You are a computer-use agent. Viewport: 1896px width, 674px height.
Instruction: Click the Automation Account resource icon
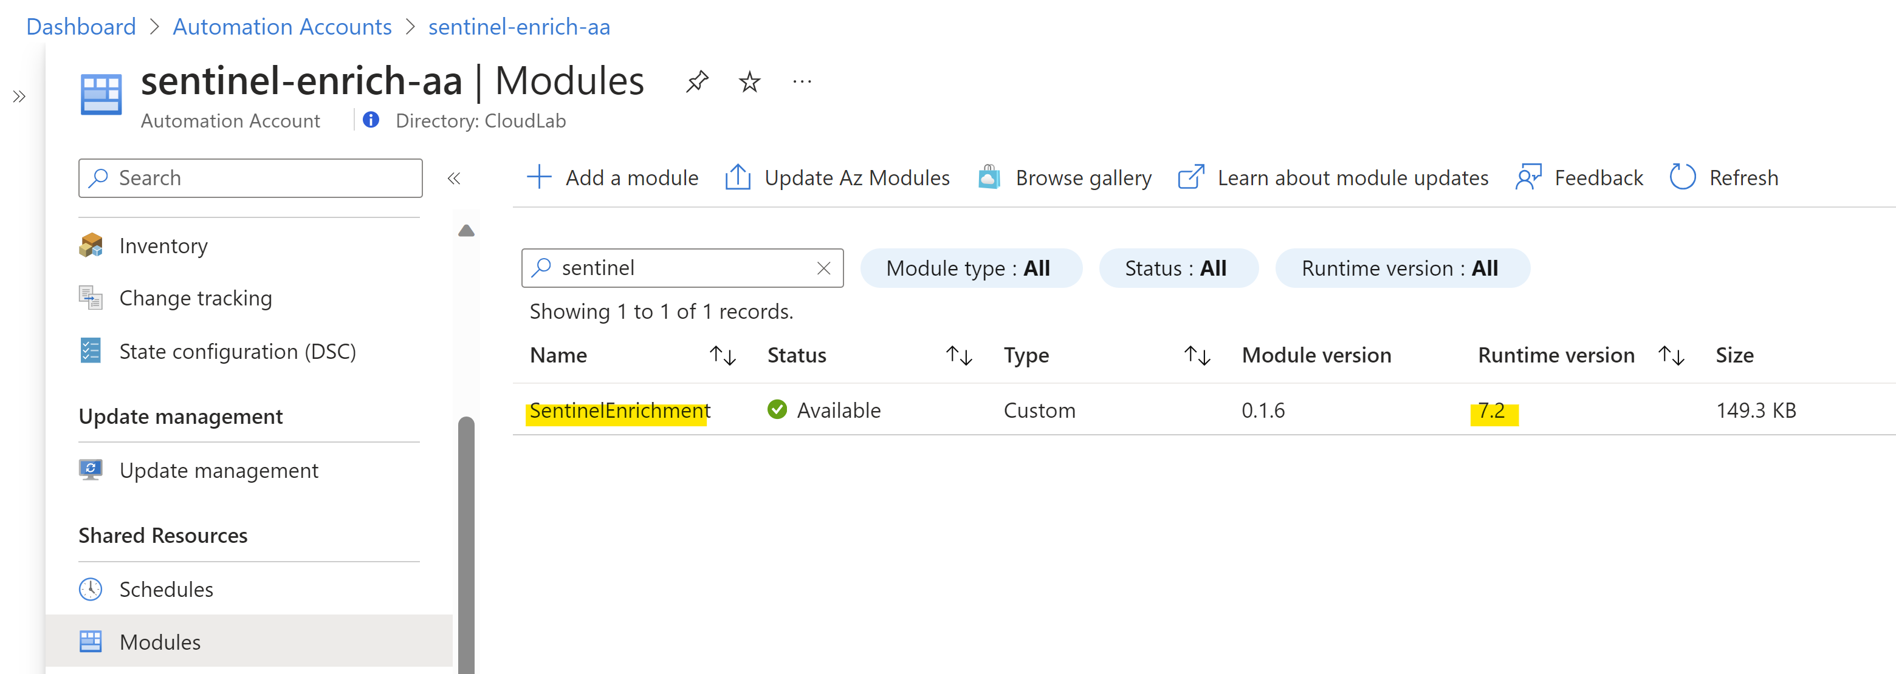click(x=101, y=95)
